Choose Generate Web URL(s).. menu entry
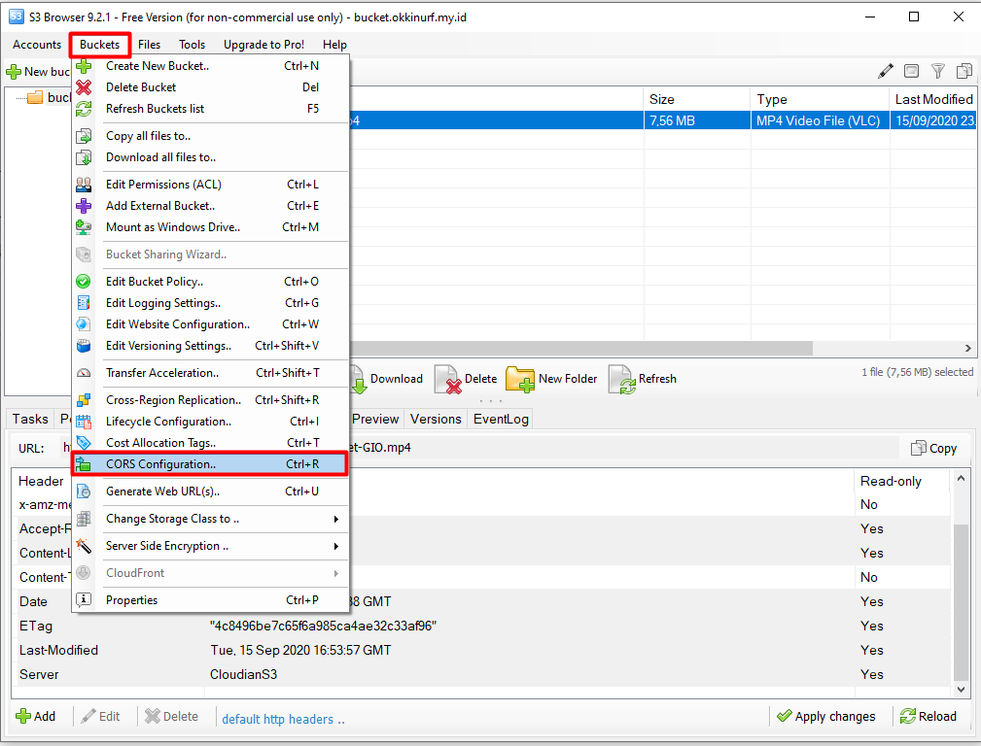981x746 pixels. click(x=209, y=492)
